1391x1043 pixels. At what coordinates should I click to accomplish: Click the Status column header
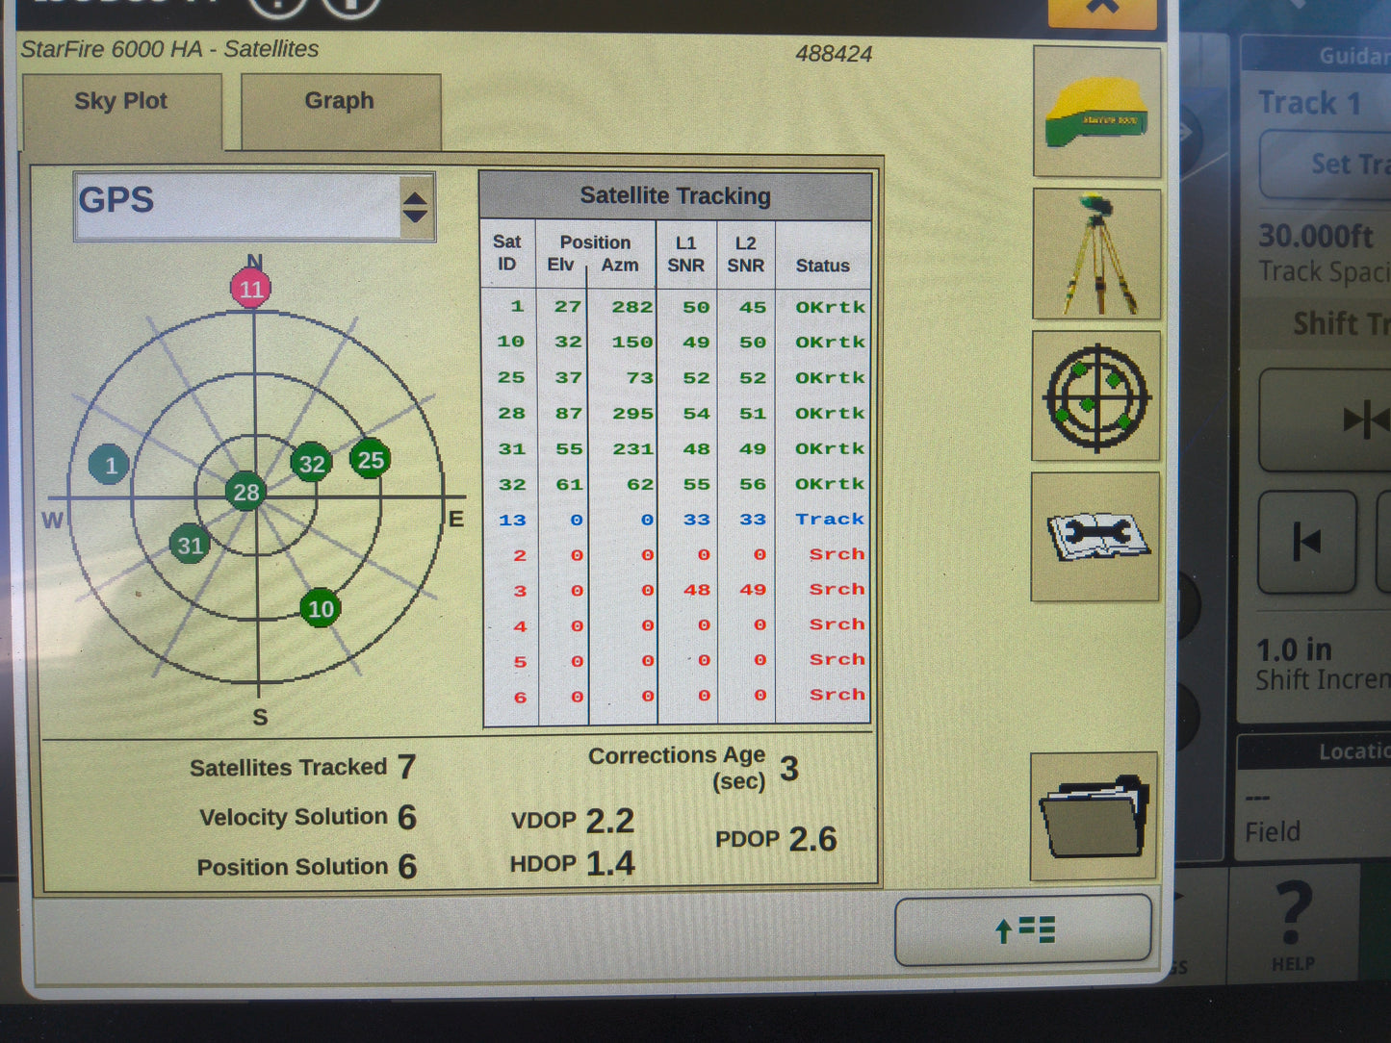pyautogui.click(x=823, y=266)
